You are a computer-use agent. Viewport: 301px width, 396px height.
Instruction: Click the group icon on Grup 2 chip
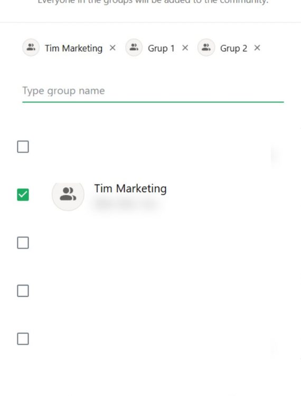(x=206, y=47)
